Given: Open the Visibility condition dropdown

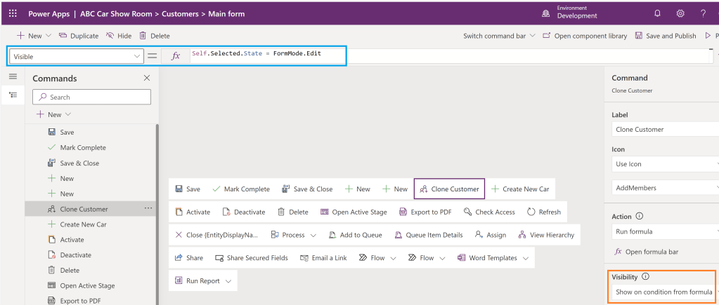Looking at the screenshot, I should click(x=664, y=292).
